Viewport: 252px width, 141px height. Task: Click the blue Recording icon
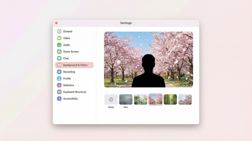click(59, 72)
